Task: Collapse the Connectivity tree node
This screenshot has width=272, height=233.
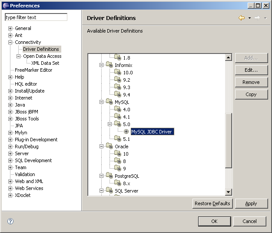Action: click(x=10, y=42)
